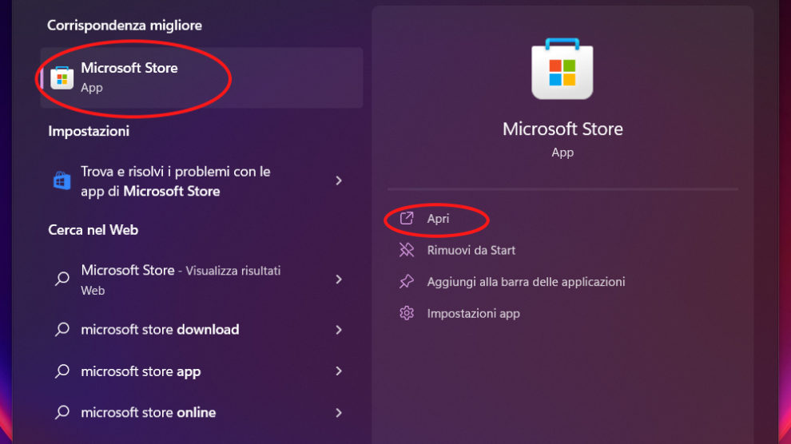Click Apri to launch Microsoft Store
791x444 pixels.
438,219
